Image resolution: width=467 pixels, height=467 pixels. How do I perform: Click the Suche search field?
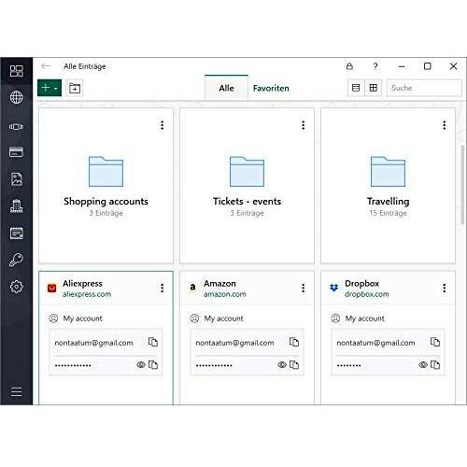coord(424,88)
